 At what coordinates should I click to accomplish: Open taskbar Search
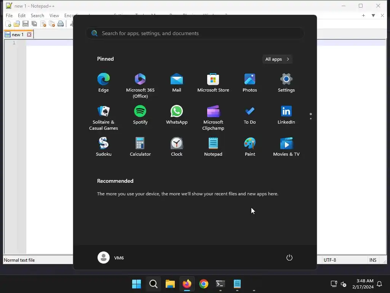153,284
